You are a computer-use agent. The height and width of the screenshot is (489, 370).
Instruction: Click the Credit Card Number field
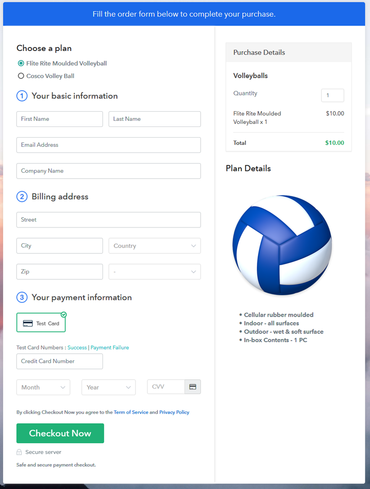coord(60,361)
